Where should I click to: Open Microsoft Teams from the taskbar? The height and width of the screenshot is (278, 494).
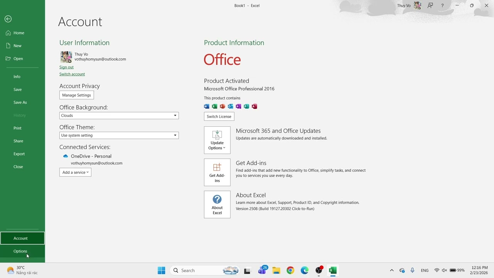click(x=262, y=270)
